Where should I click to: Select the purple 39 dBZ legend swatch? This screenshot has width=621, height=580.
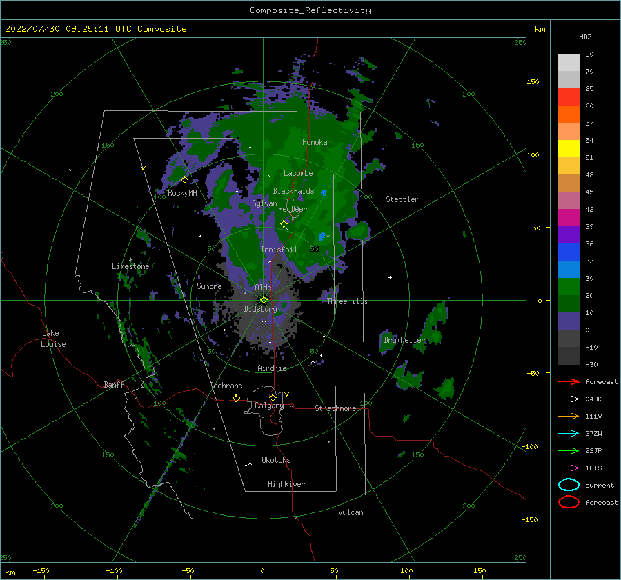click(569, 234)
